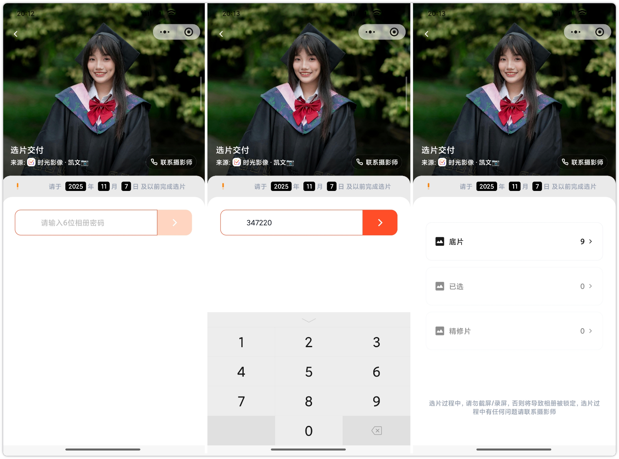Go back using the arrow on the keypad screen
The width and height of the screenshot is (619, 459).
click(221, 34)
